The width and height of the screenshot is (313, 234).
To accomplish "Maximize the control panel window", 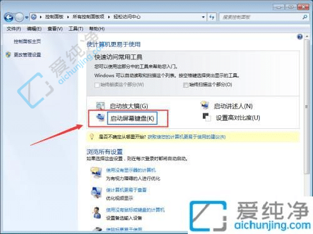I will [x=290, y=7].
